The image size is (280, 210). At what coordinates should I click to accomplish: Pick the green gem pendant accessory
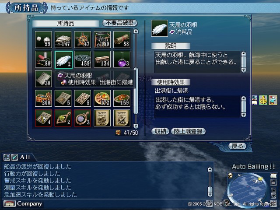coord(63,118)
